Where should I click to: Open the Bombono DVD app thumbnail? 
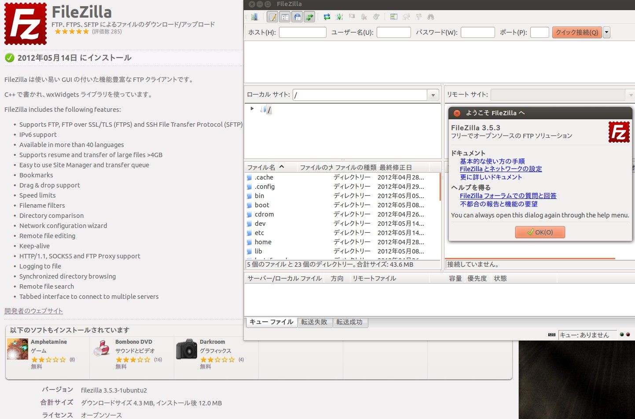pyautogui.click(x=102, y=349)
